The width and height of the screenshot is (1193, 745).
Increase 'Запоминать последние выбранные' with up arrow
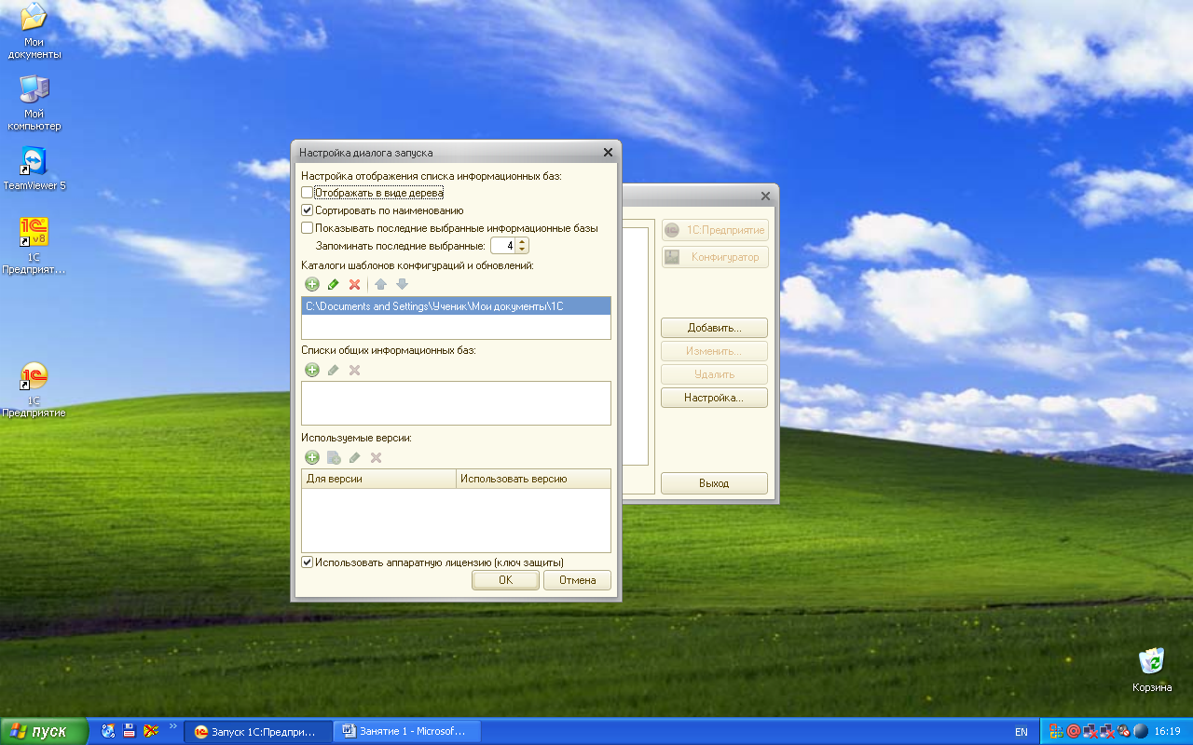pyautogui.click(x=522, y=242)
